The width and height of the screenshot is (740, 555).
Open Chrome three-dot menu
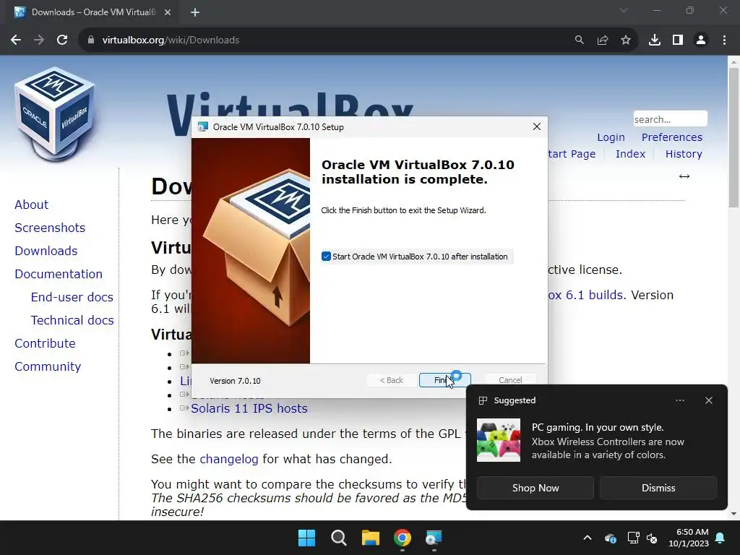tap(724, 40)
